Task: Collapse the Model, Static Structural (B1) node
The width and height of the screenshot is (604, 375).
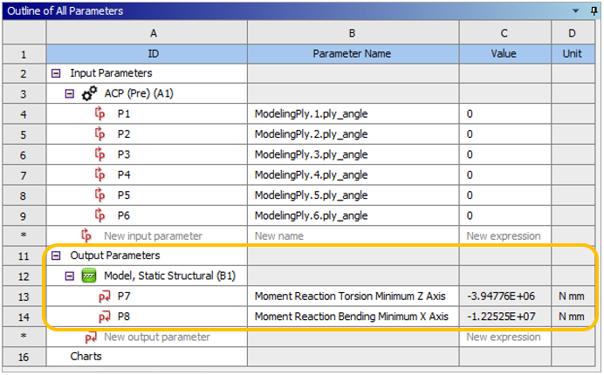Action: click(x=70, y=276)
